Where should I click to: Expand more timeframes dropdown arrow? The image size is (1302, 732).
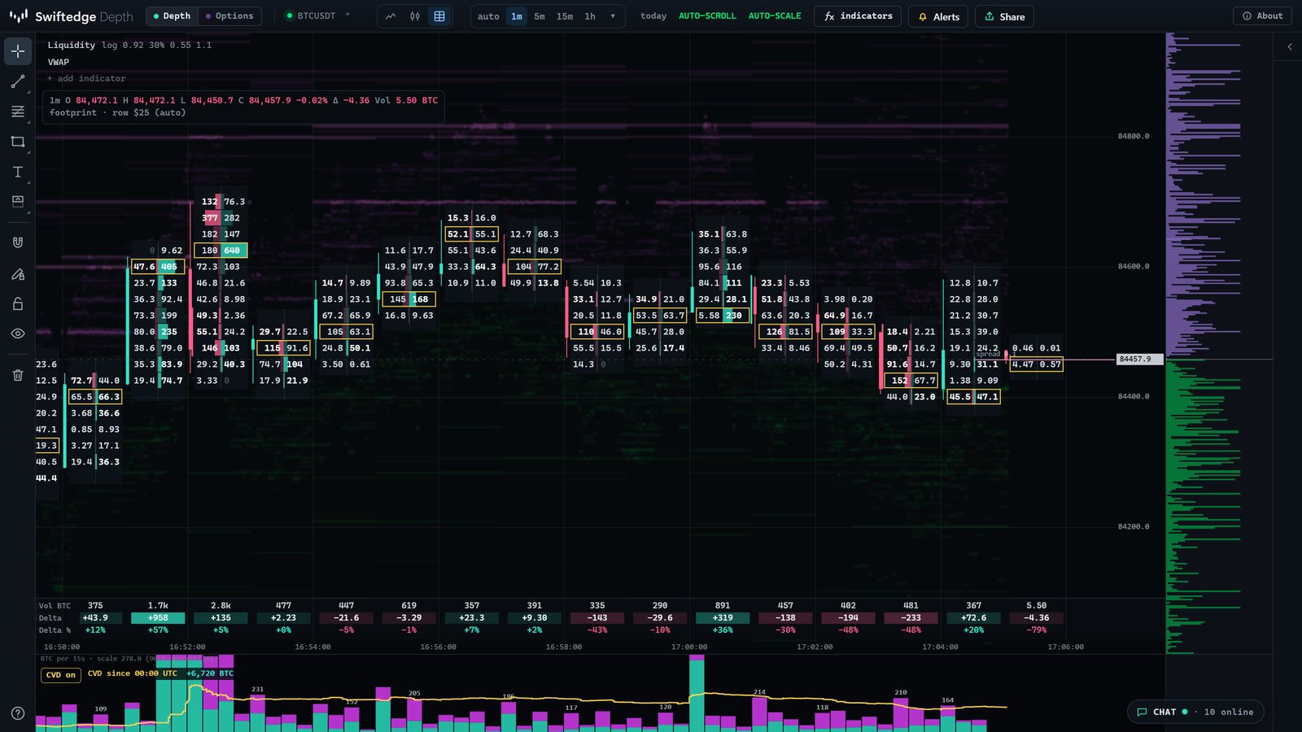click(x=613, y=16)
